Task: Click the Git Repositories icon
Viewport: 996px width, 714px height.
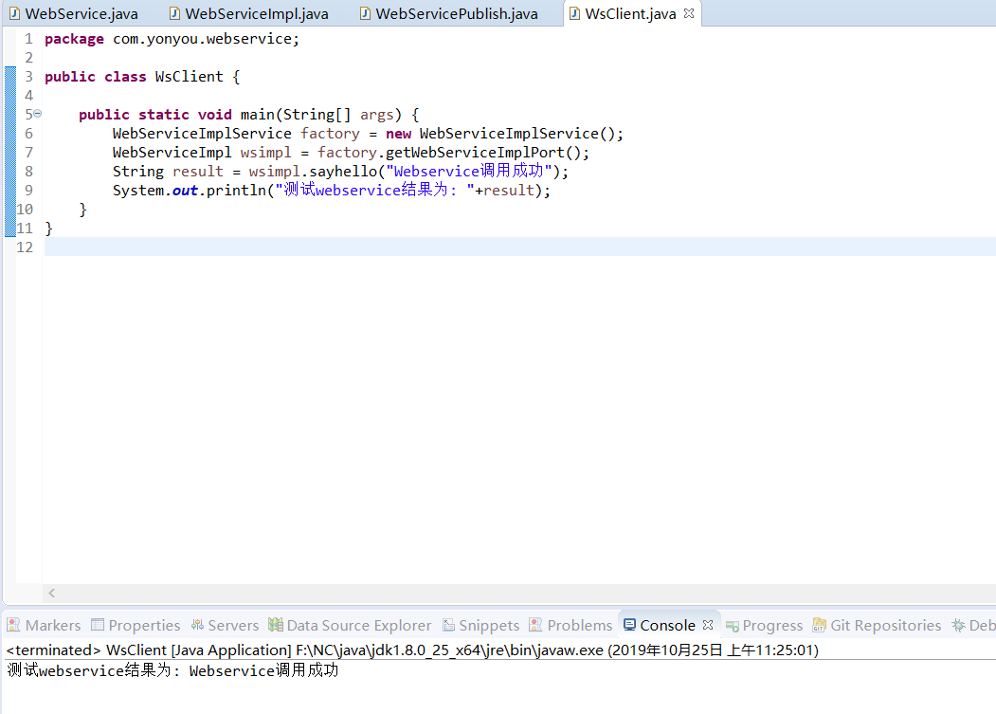Action: coord(820,625)
